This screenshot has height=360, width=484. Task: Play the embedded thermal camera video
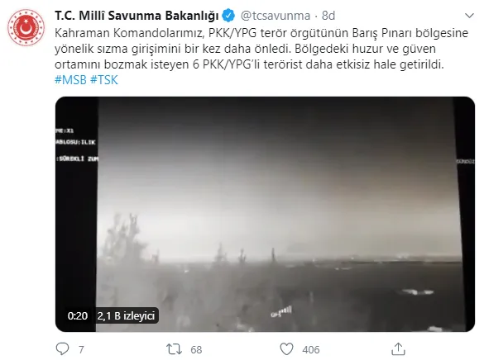[265, 214]
